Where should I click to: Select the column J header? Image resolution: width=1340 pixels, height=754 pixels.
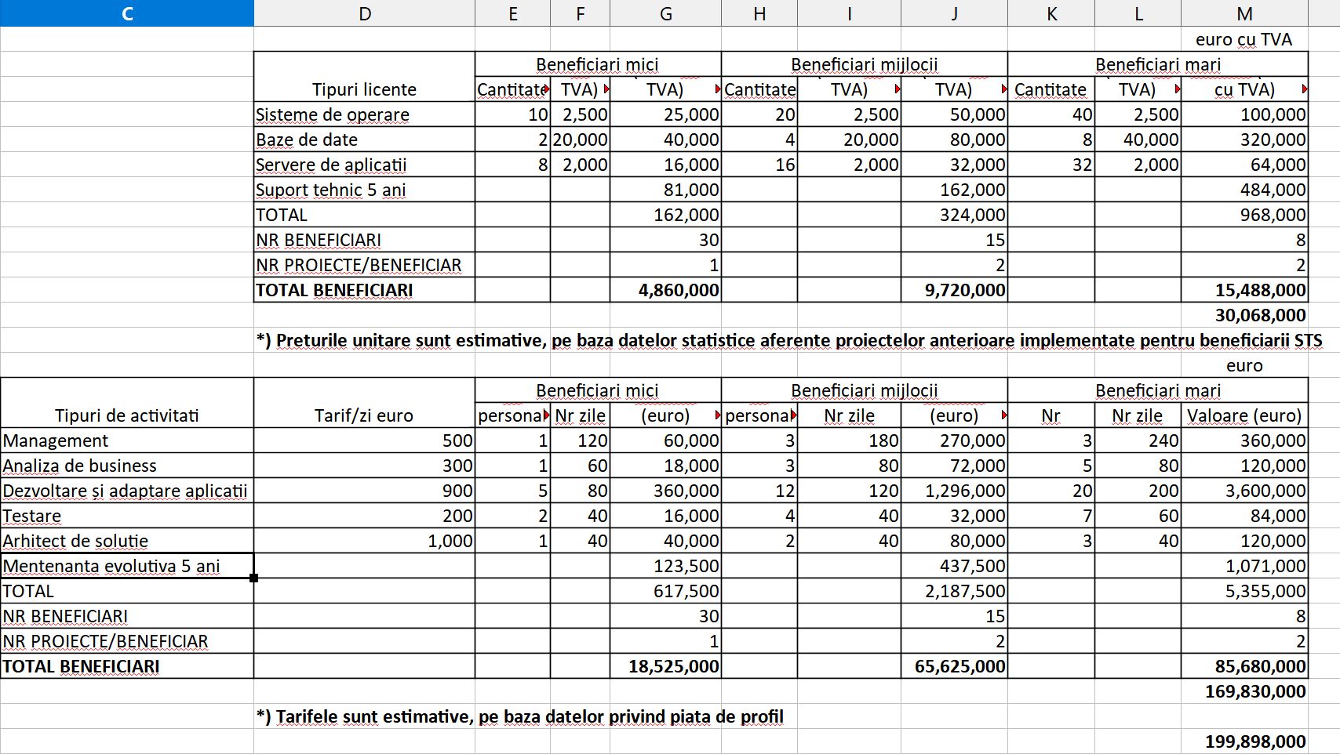click(x=954, y=13)
